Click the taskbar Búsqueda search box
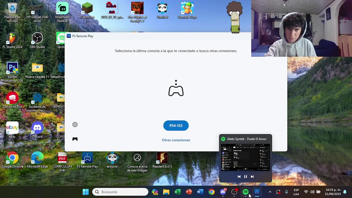 click(120, 192)
